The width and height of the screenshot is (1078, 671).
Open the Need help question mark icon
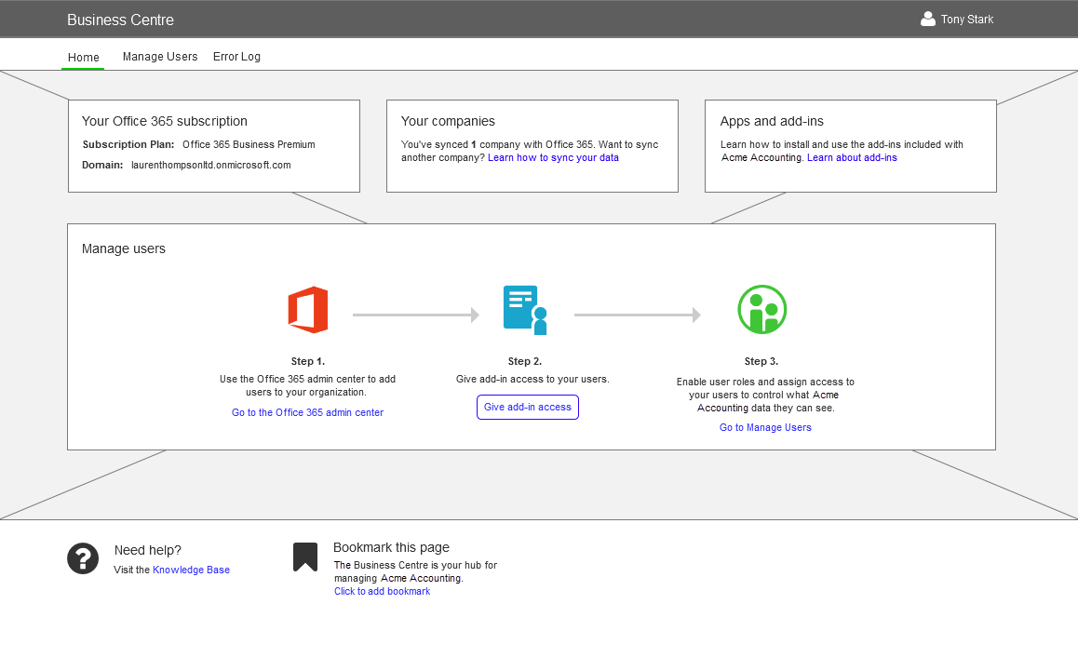(x=83, y=558)
